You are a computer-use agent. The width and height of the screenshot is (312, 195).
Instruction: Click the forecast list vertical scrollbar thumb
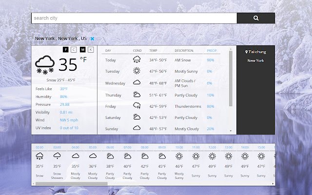pos(231,78)
